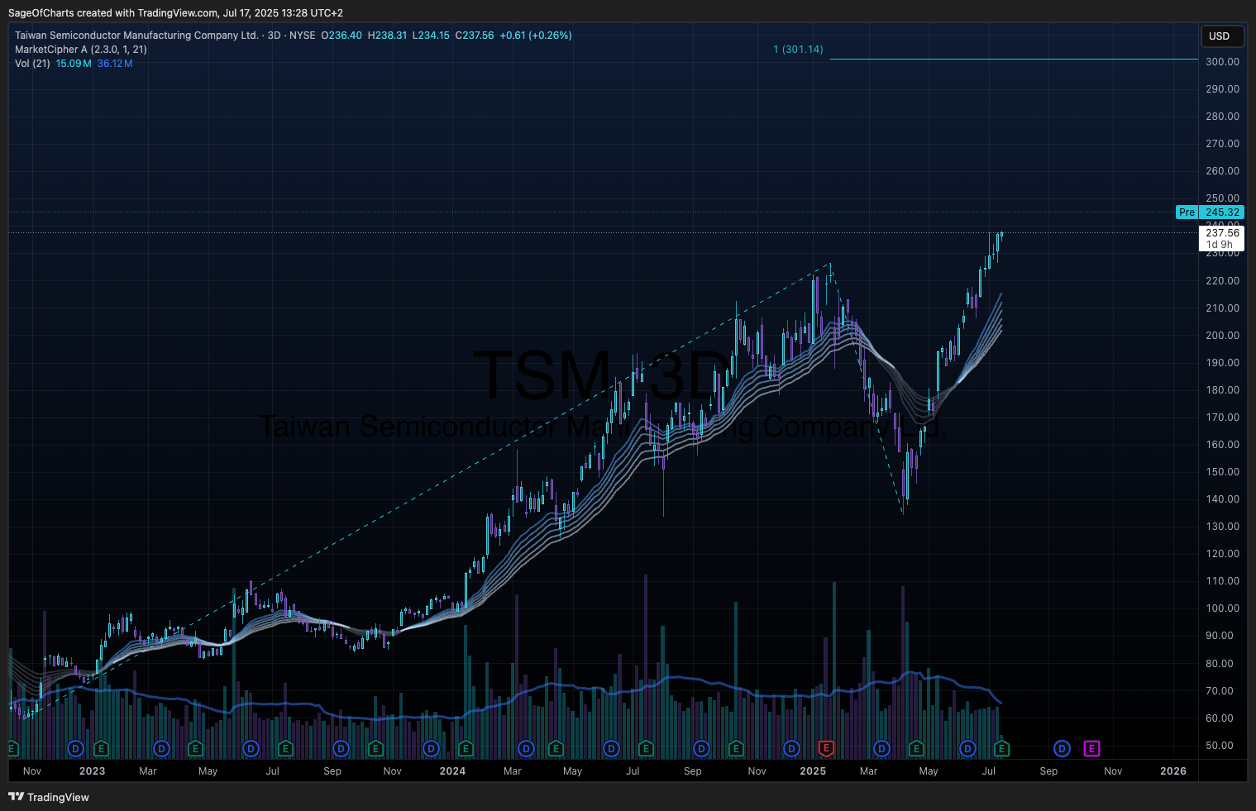Viewport: 1256px width, 811px height.
Task: Open the earnings marker for October 2024
Action: pos(736,749)
